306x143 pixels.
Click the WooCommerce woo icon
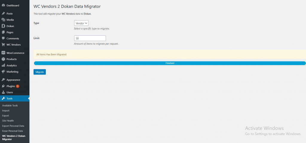(3, 53)
